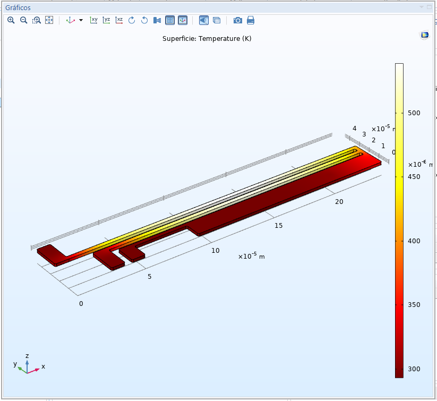Toggle the transparency button
437x401 pixels.
tap(217, 20)
